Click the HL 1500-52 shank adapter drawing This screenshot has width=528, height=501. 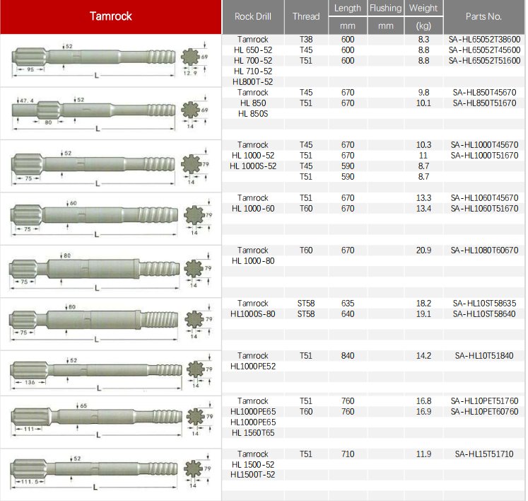point(111,473)
